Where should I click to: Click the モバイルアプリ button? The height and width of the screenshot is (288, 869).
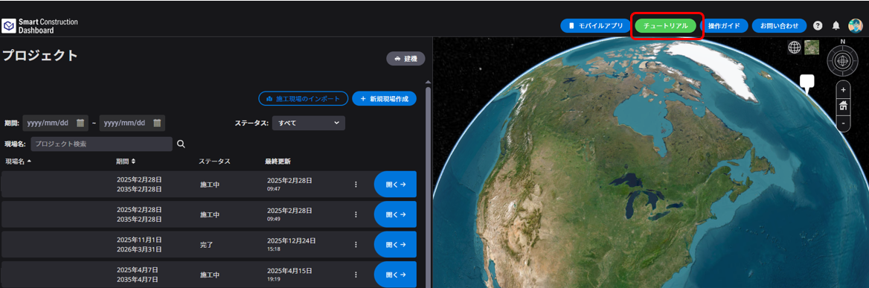coord(595,26)
